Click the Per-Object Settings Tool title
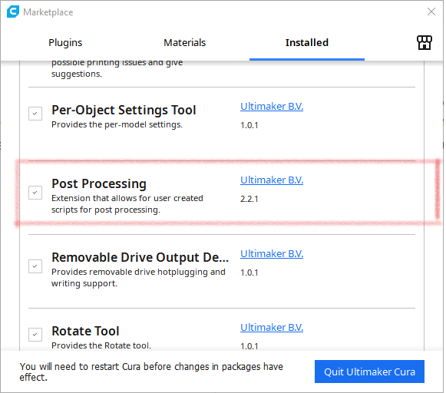 (124, 111)
